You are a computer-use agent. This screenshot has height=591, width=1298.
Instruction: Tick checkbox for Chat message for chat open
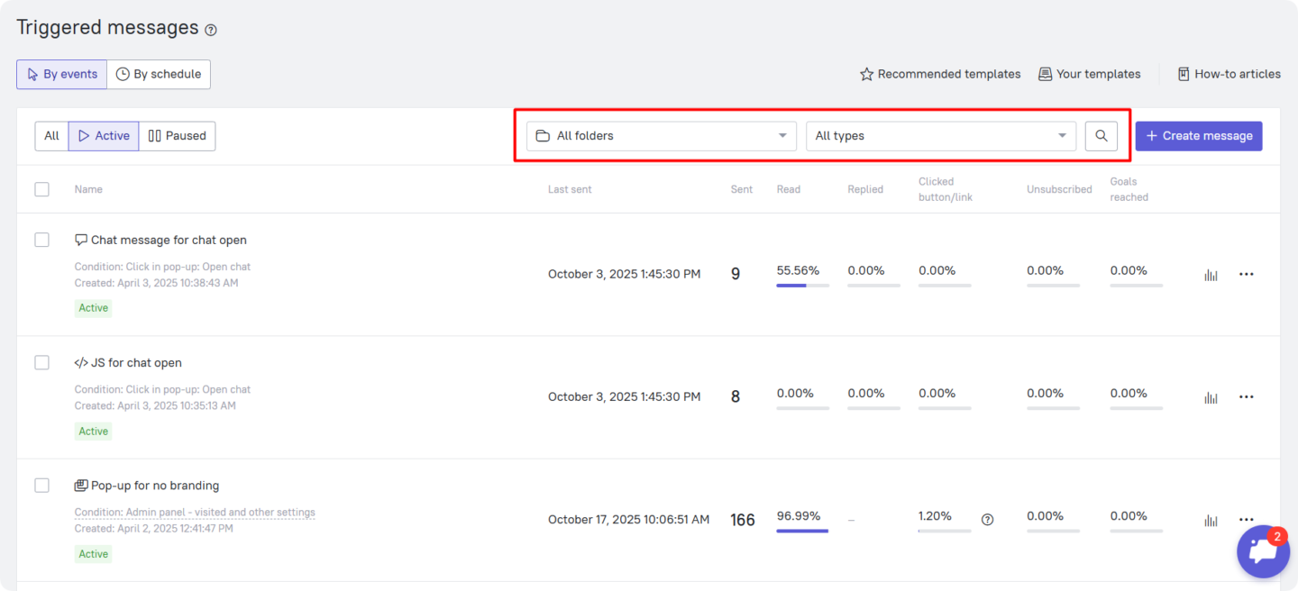click(x=42, y=240)
